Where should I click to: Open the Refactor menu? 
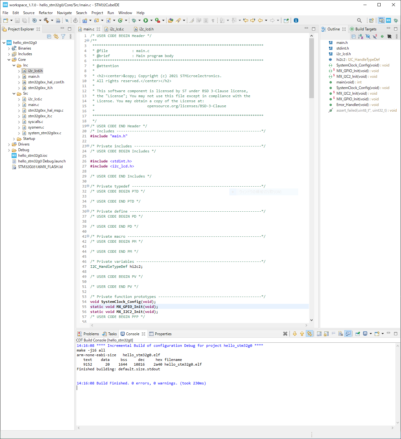tap(46, 13)
